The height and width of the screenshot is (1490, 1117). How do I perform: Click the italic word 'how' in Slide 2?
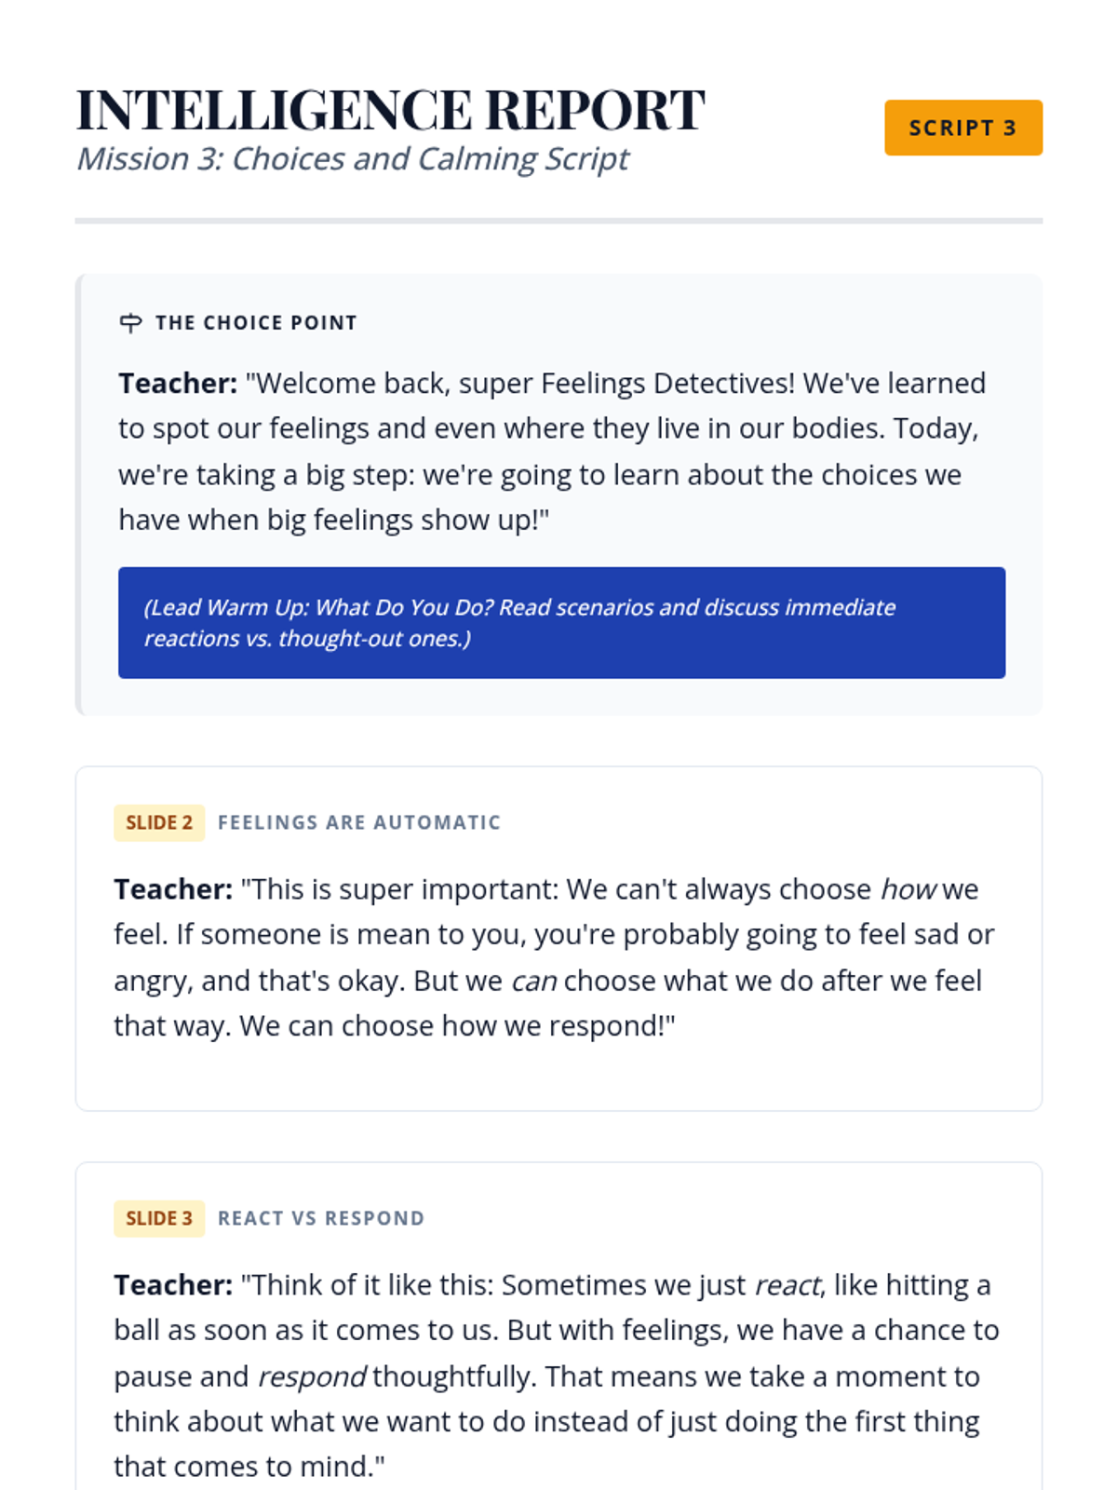[x=908, y=889]
